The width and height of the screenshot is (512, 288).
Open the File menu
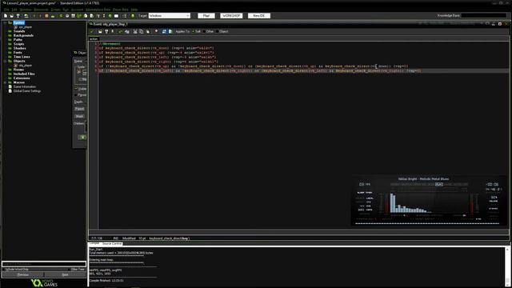pyautogui.click(x=6, y=10)
